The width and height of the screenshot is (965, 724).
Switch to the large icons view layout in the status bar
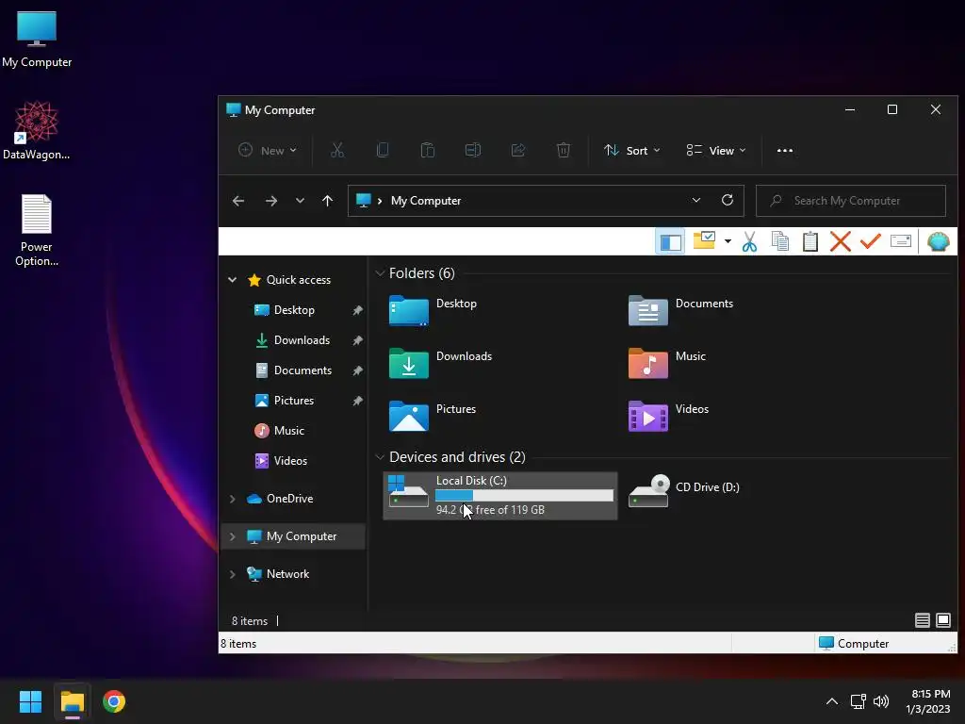[942, 620]
